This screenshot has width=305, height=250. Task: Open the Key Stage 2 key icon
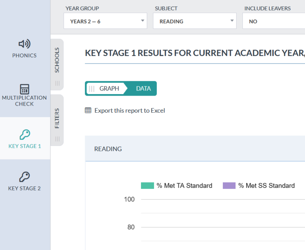click(24, 177)
